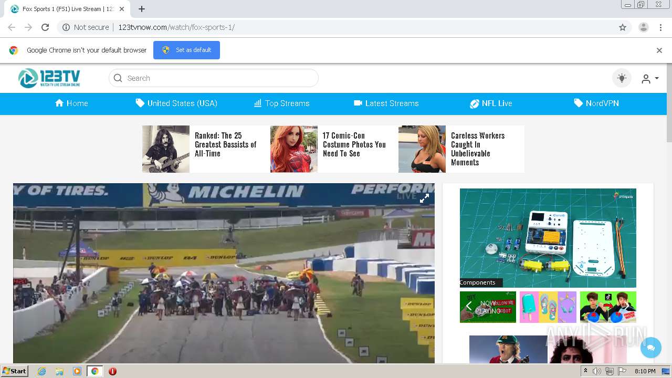Click the Not secure site info icon
Screen dimensions: 672x378
(x=66, y=27)
